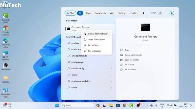Open Camtasia from the taskbar

pos(131,105)
